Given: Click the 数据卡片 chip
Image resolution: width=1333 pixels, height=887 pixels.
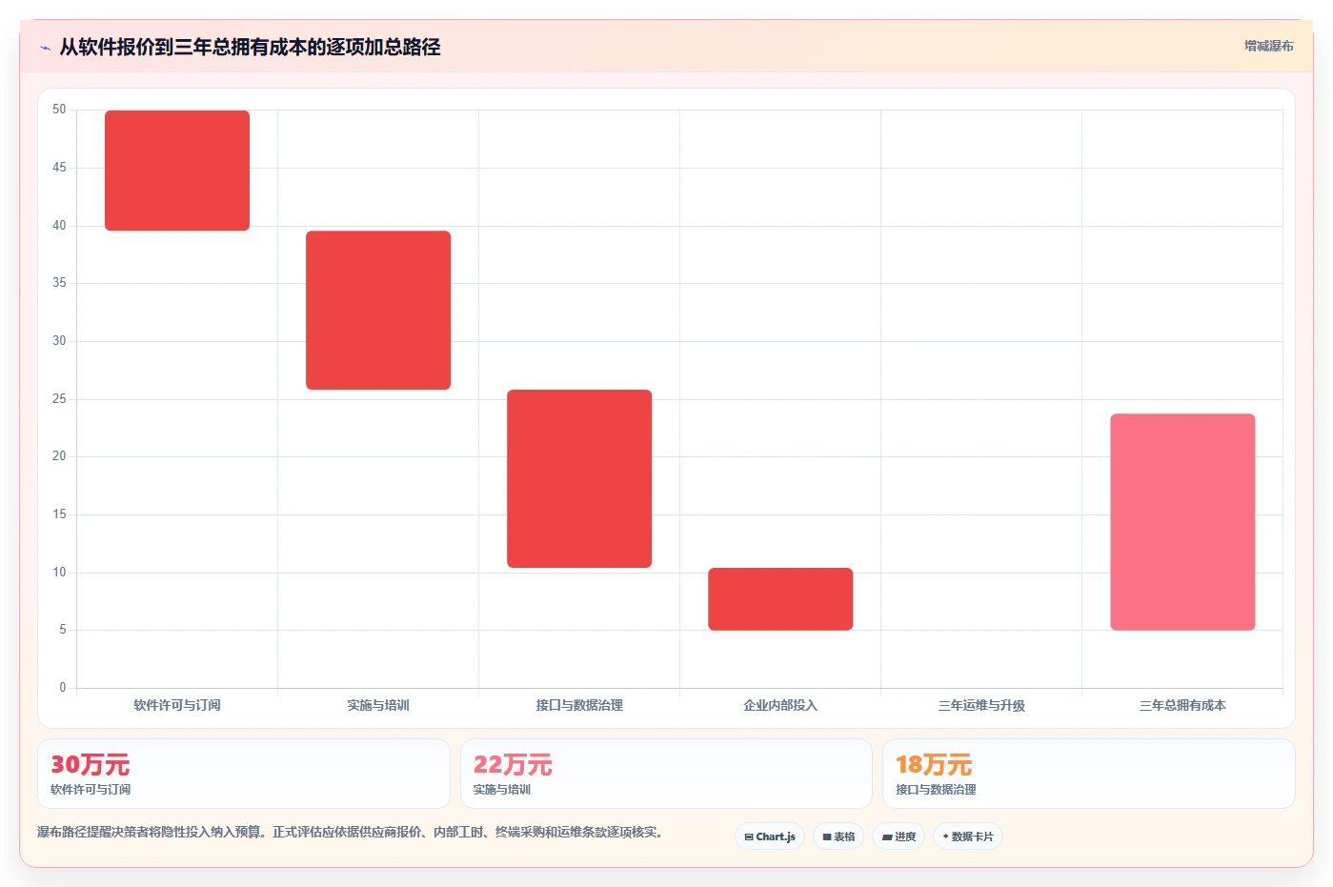Looking at the screenshot, I should pos(968,837).
